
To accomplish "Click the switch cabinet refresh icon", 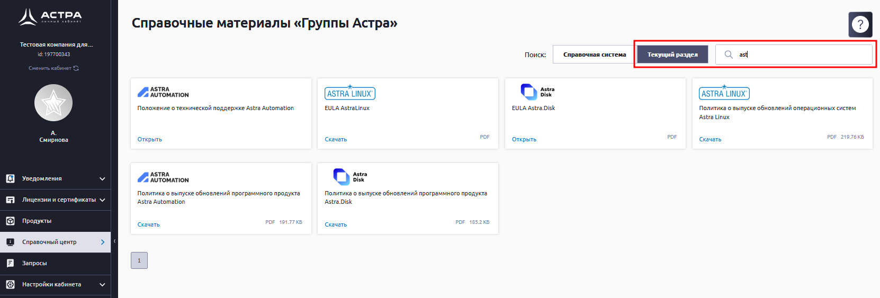I will coord(76,68).
